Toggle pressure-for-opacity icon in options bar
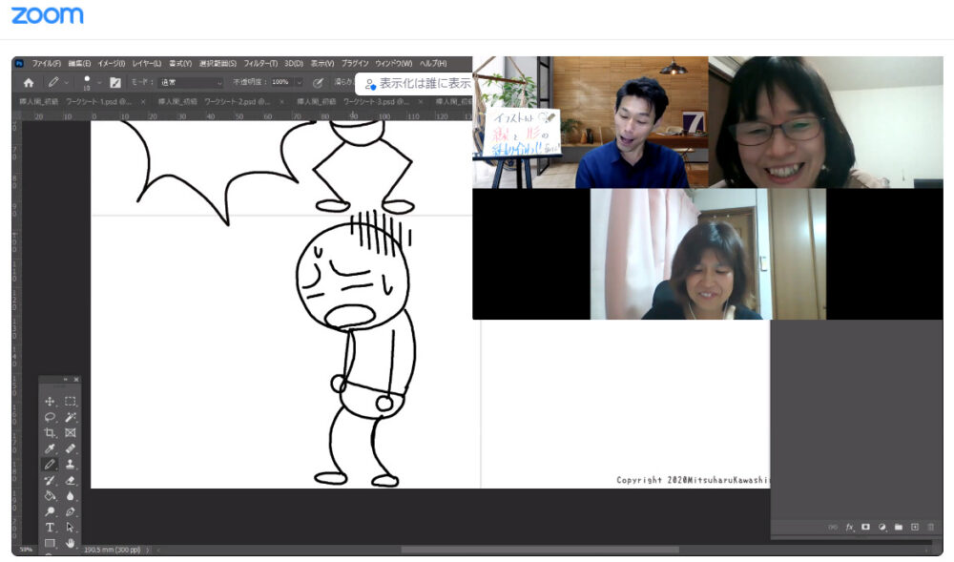The height and width of the screenshot is (562, 954). point(319,82)
